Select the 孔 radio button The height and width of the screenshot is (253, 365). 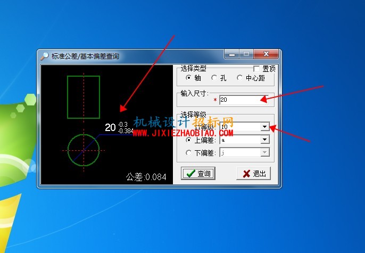214,78
